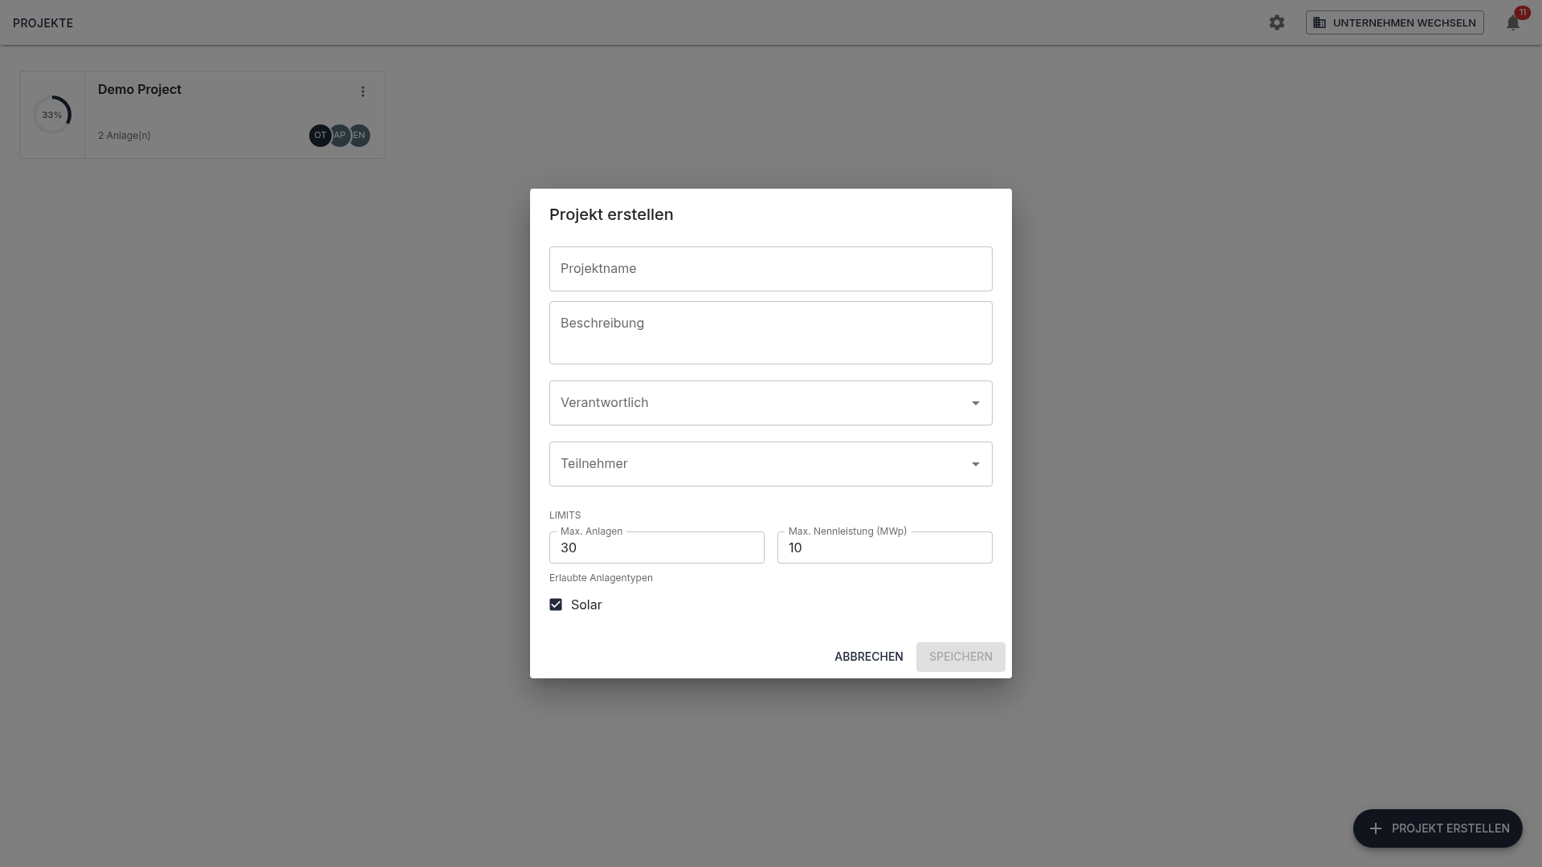Open the notifications bell
Screen dimensions: 1542x867
click(x=1513, y=22)
